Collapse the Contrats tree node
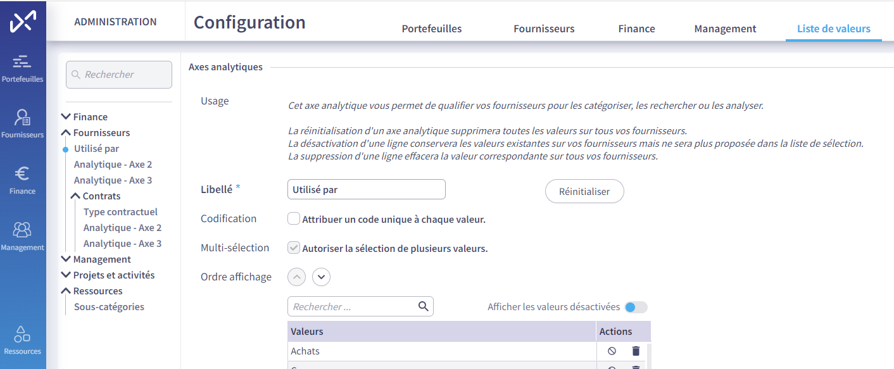Screen dimensions: 894x369 75,196
